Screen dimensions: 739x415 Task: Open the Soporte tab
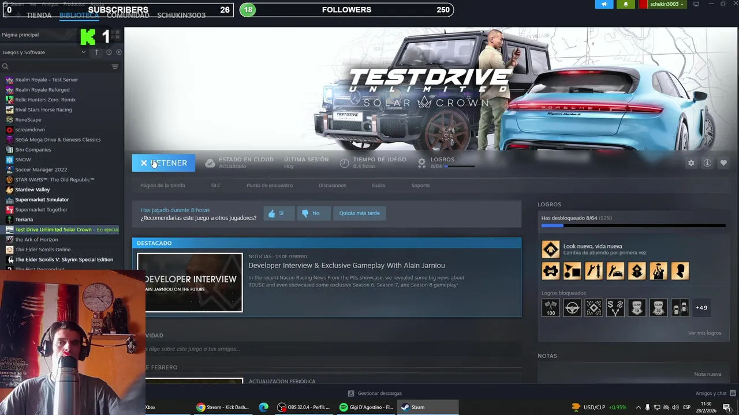420,186
